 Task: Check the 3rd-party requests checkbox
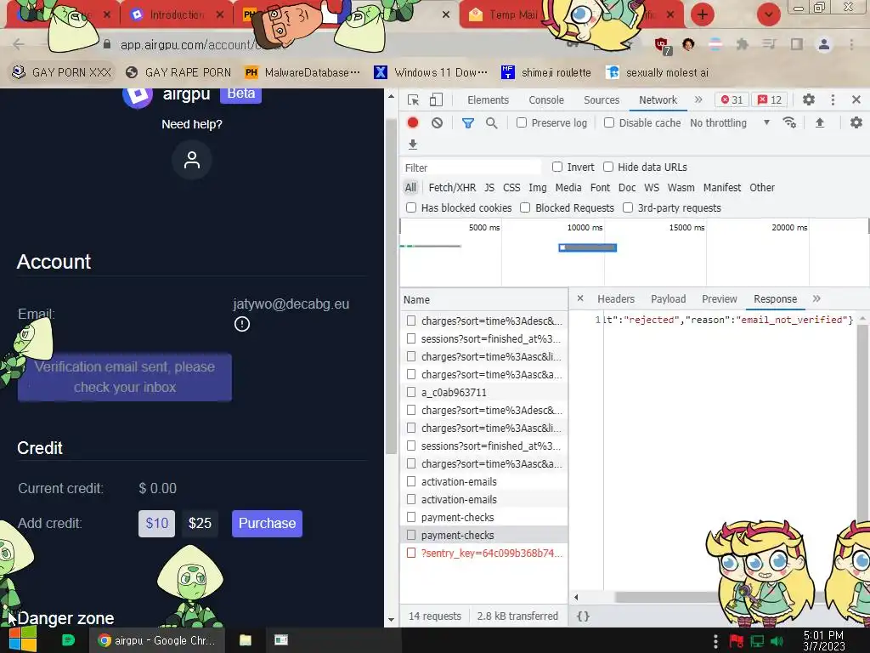coord(628,207)
